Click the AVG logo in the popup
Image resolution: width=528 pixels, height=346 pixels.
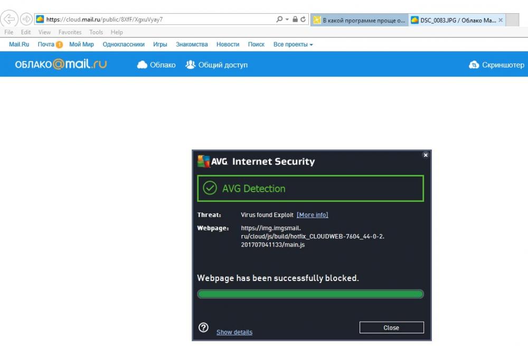click(212, 161)
